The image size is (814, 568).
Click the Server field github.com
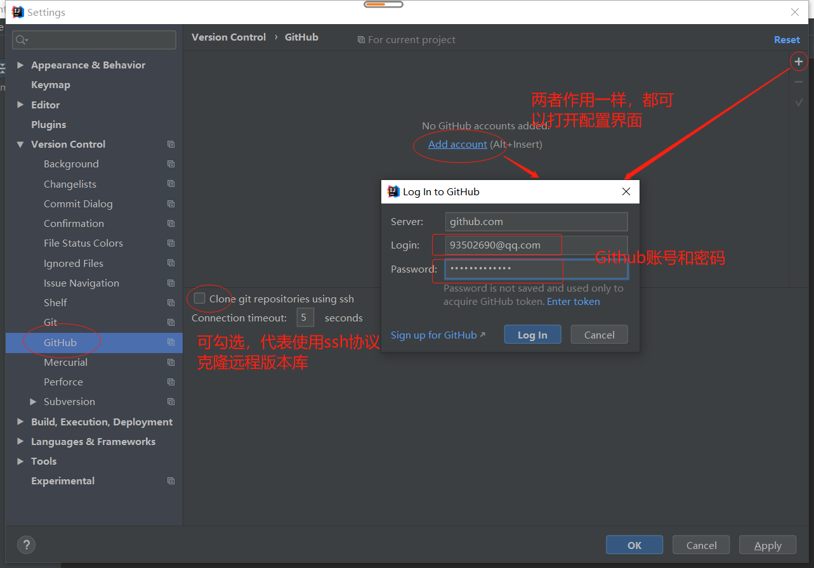point(536,221)
